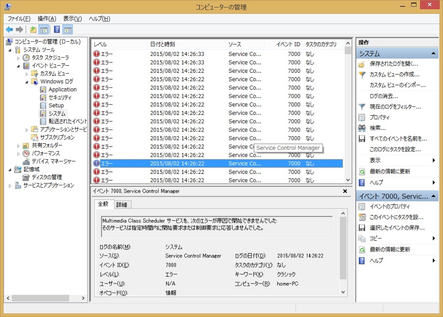Open the 操作(A) menu
The image size is (443, 317).
[47, 19]
